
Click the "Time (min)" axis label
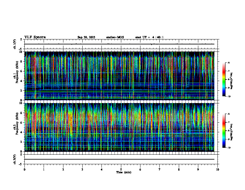point(124,172)
